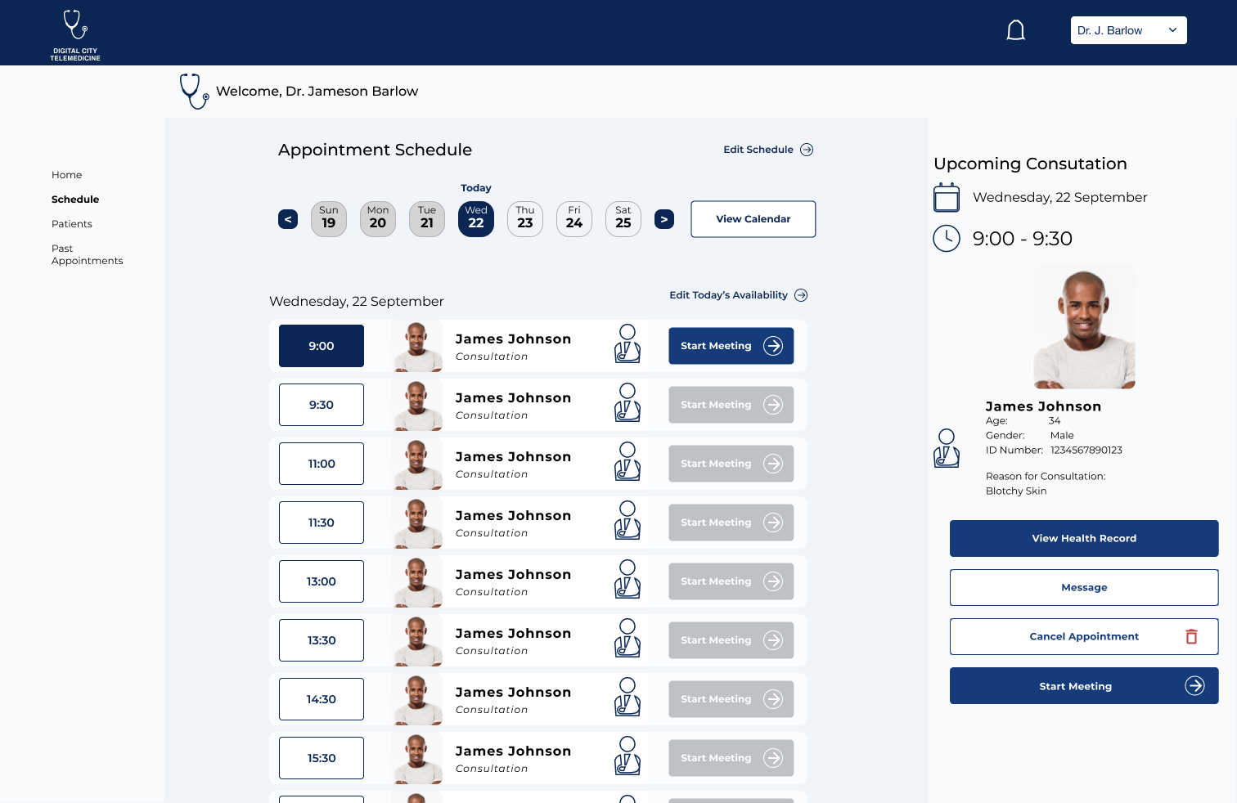The width and height of the screenshot is (1237, 803).
Task: Click the trash icon on Cancel Appointment
Action: click(1191, 636)
